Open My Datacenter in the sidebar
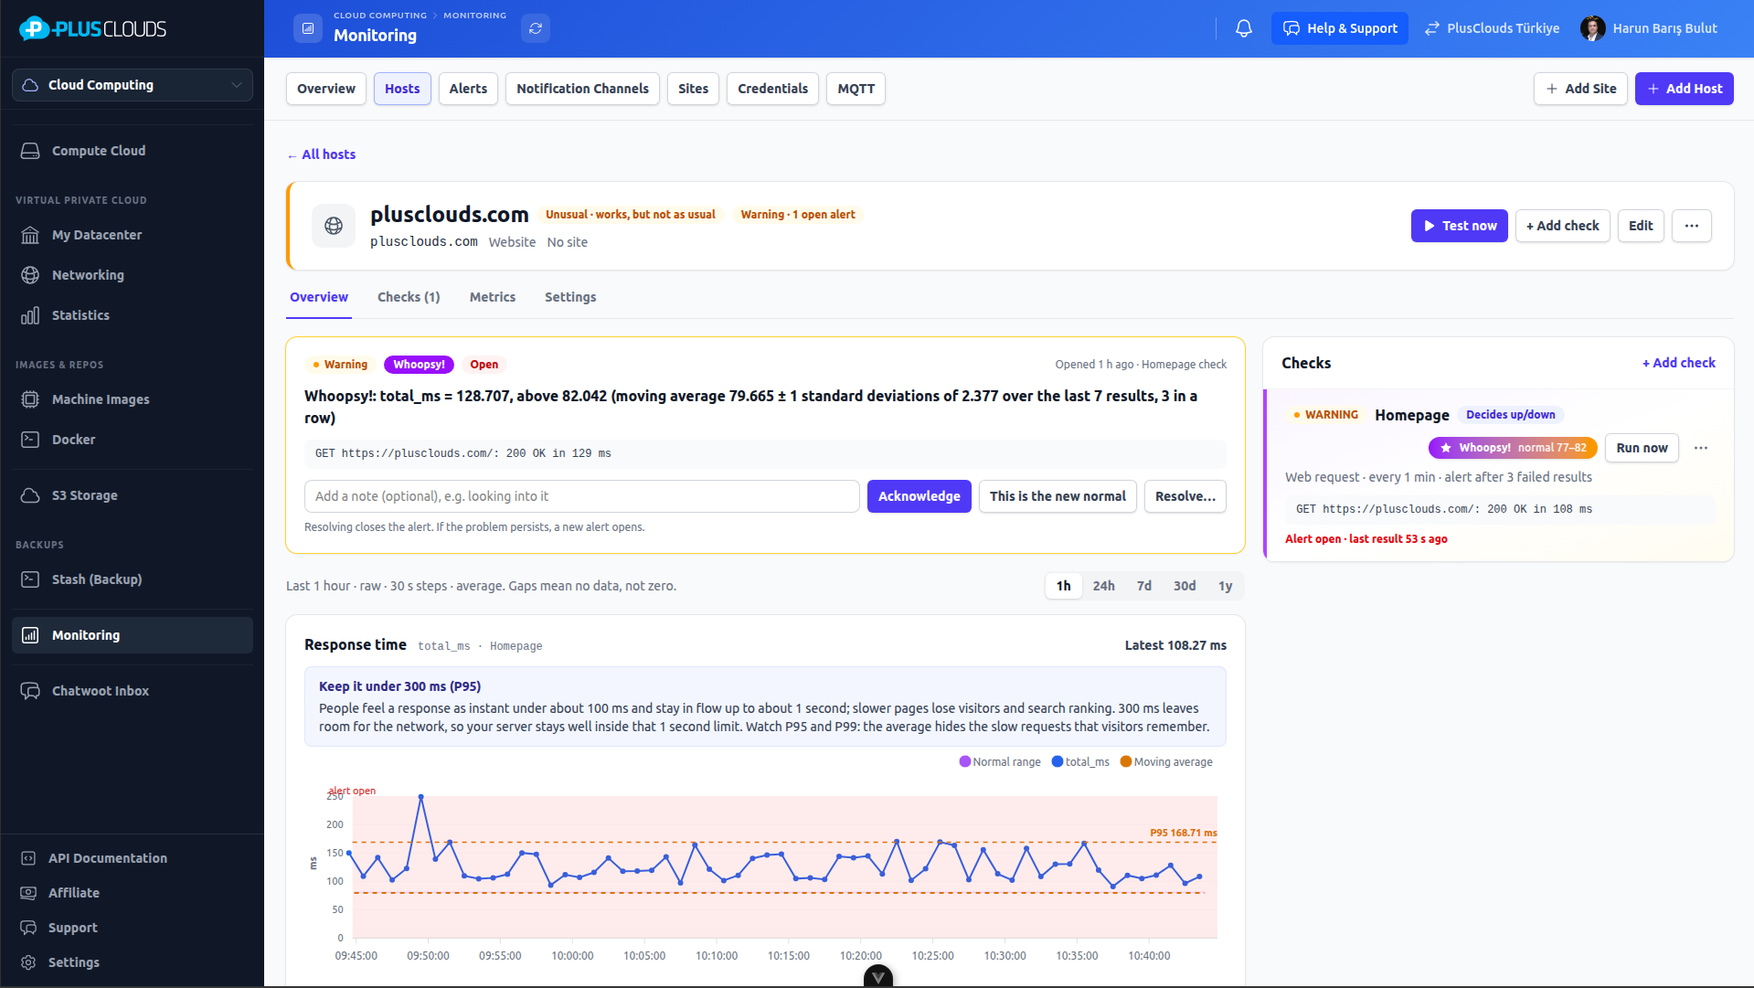 click(133, 235)
